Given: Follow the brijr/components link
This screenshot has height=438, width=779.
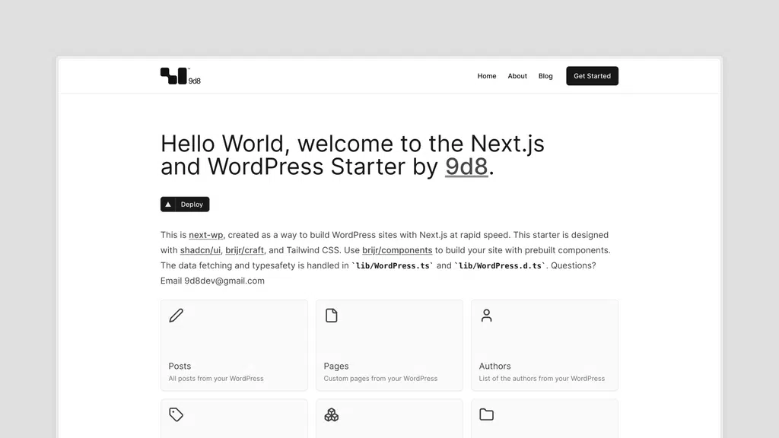Looking at the screenshot, I should click(397, 250).
